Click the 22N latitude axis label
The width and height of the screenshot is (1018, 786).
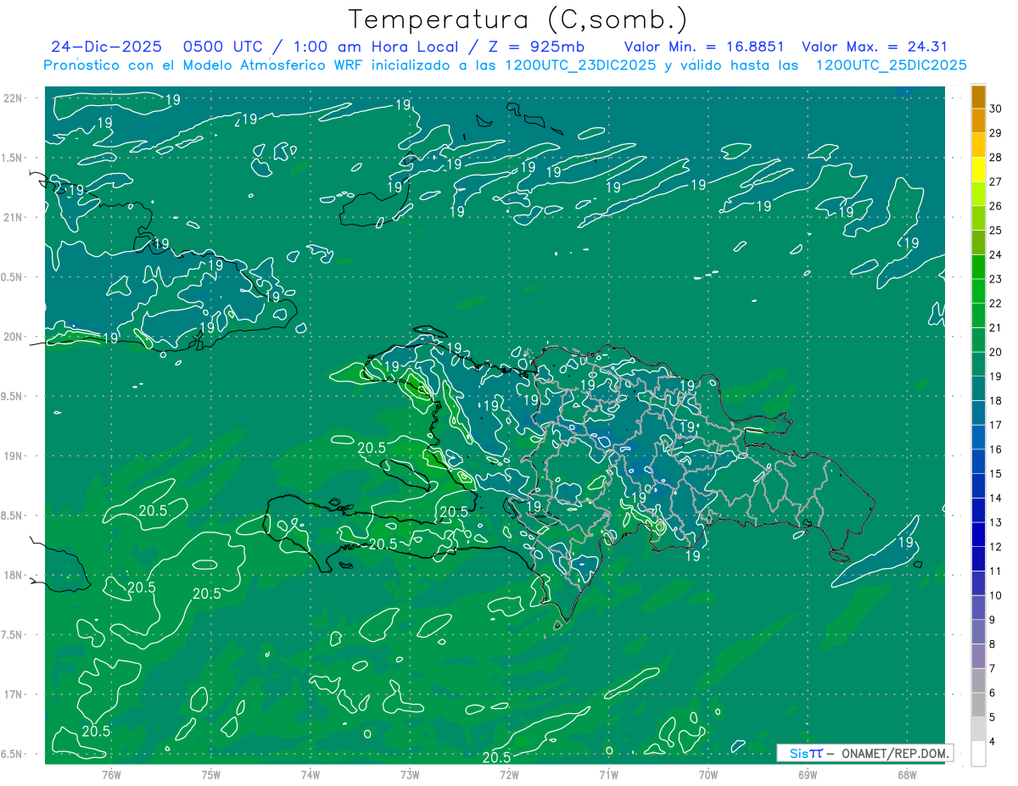(x=14, y=98)
